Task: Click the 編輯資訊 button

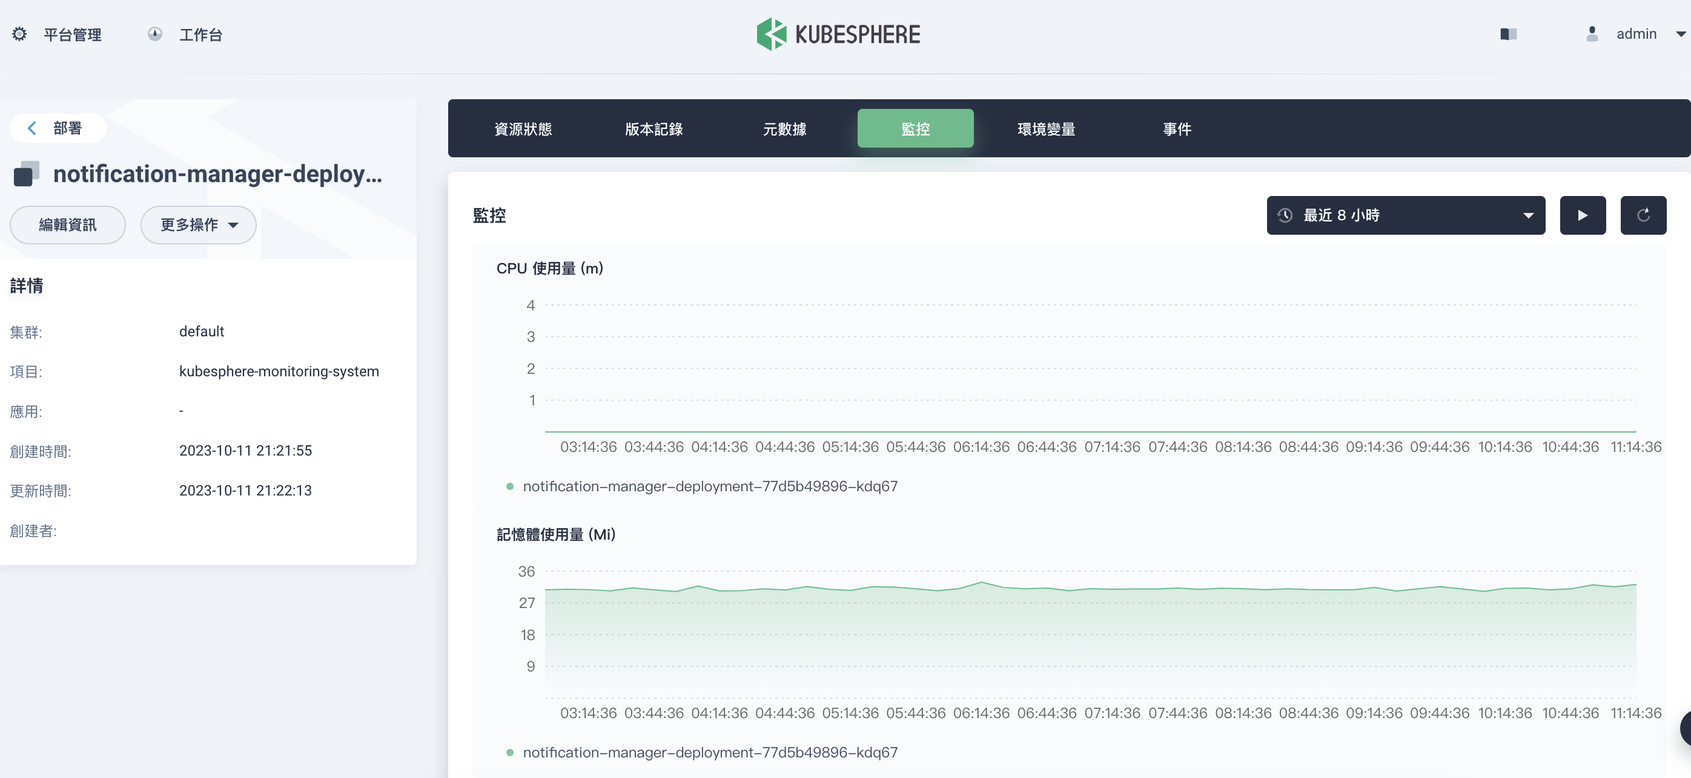Action: pyautogui.click(x=68, y=225)
